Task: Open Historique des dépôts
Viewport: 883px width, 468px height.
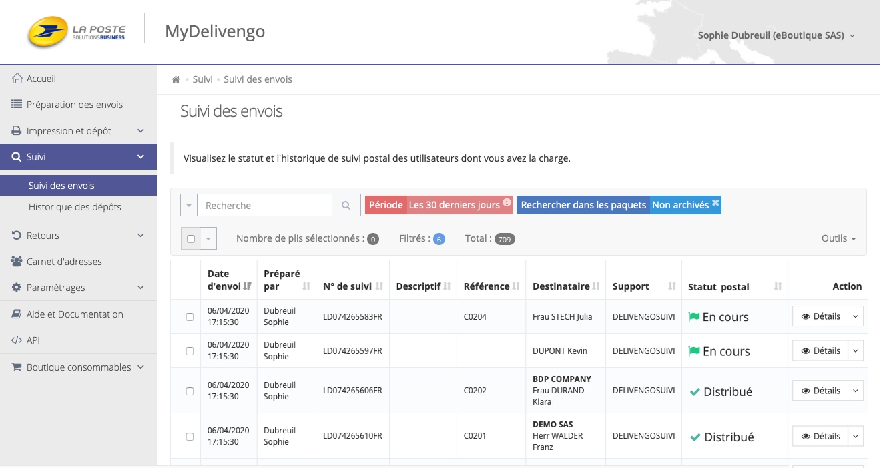Action: [78, 207]
